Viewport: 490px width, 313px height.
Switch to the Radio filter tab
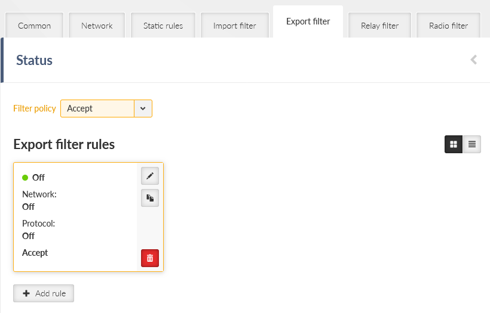(448, 26)
